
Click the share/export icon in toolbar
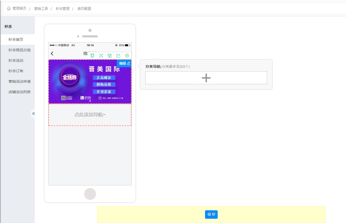[x=118, y=55]
